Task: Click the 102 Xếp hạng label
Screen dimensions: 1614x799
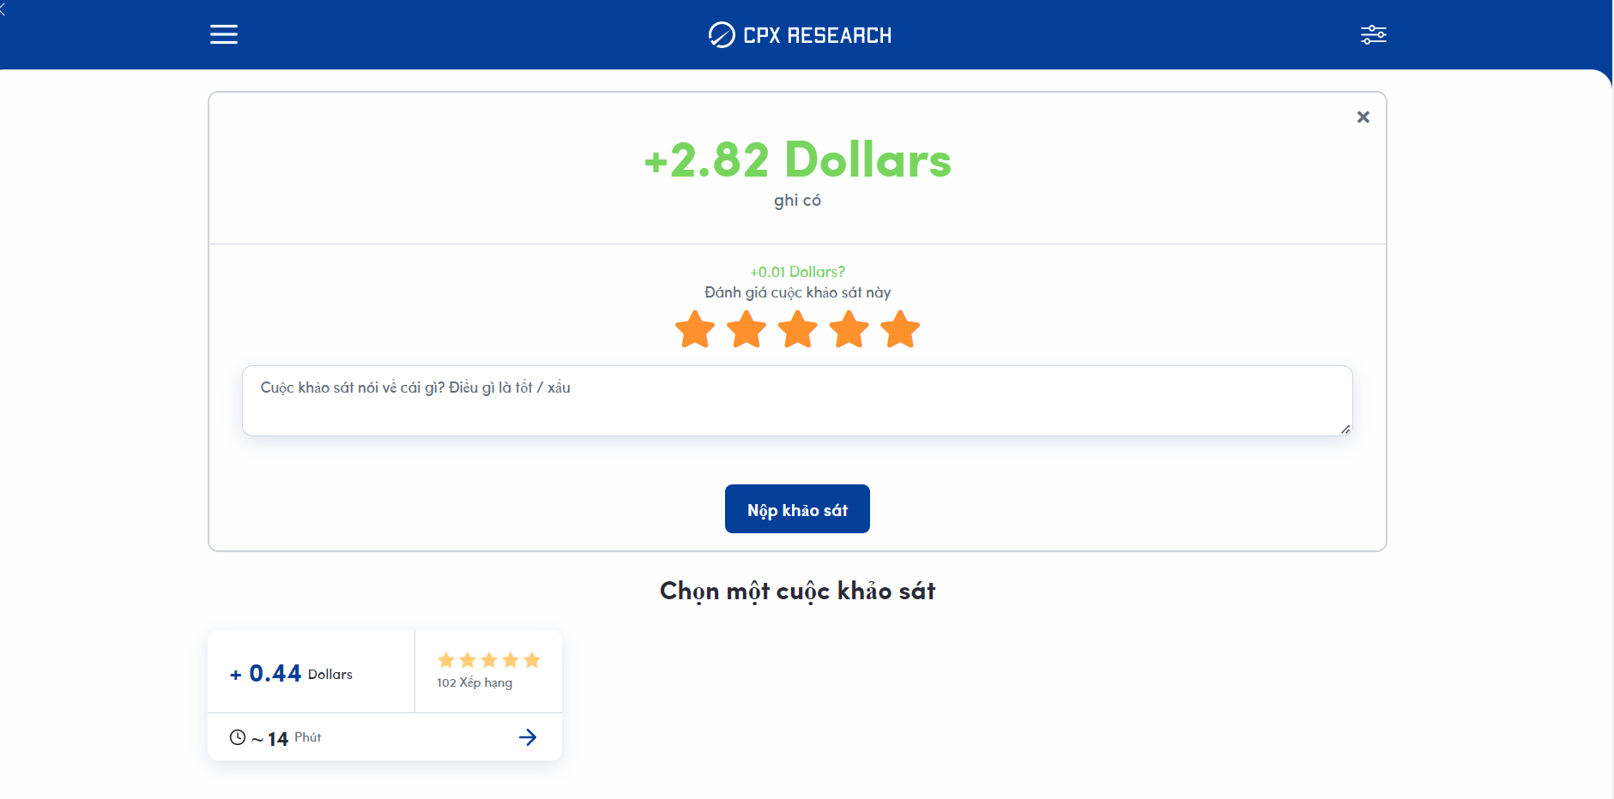Action: [475, 682]
